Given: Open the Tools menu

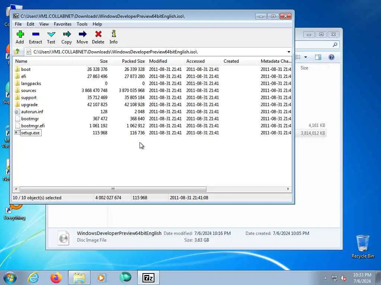Looking at the screenshot, I should (82, 24).
